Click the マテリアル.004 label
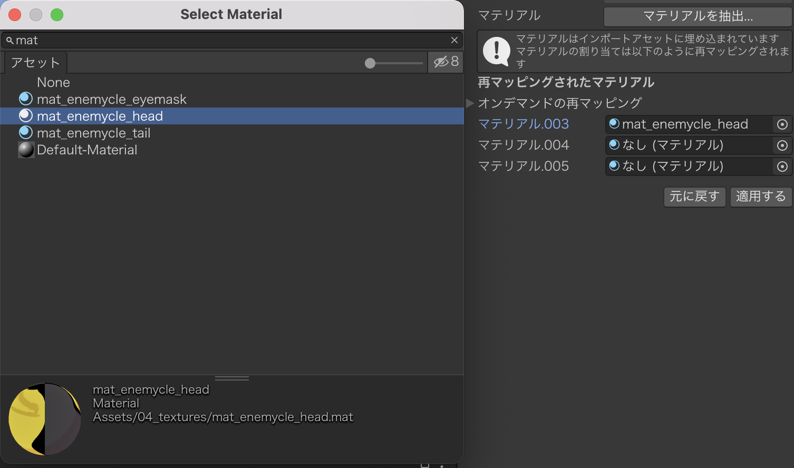Screen dimensions: 794x468 pos(524,145)
